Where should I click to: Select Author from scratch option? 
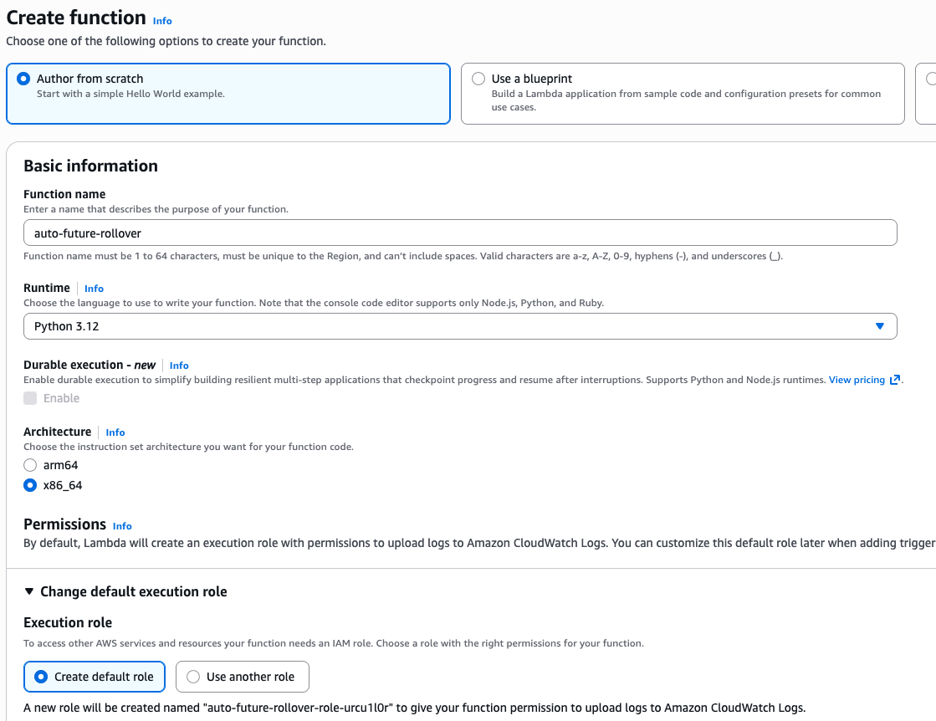pyautogui.click(x=90, y=79)
